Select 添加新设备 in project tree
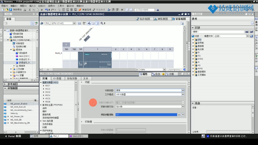 pos(18,34)
